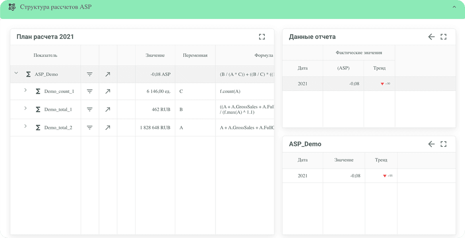
Task: Click the arrow link icon for Demo_total_1
Action: coord(108,109)
